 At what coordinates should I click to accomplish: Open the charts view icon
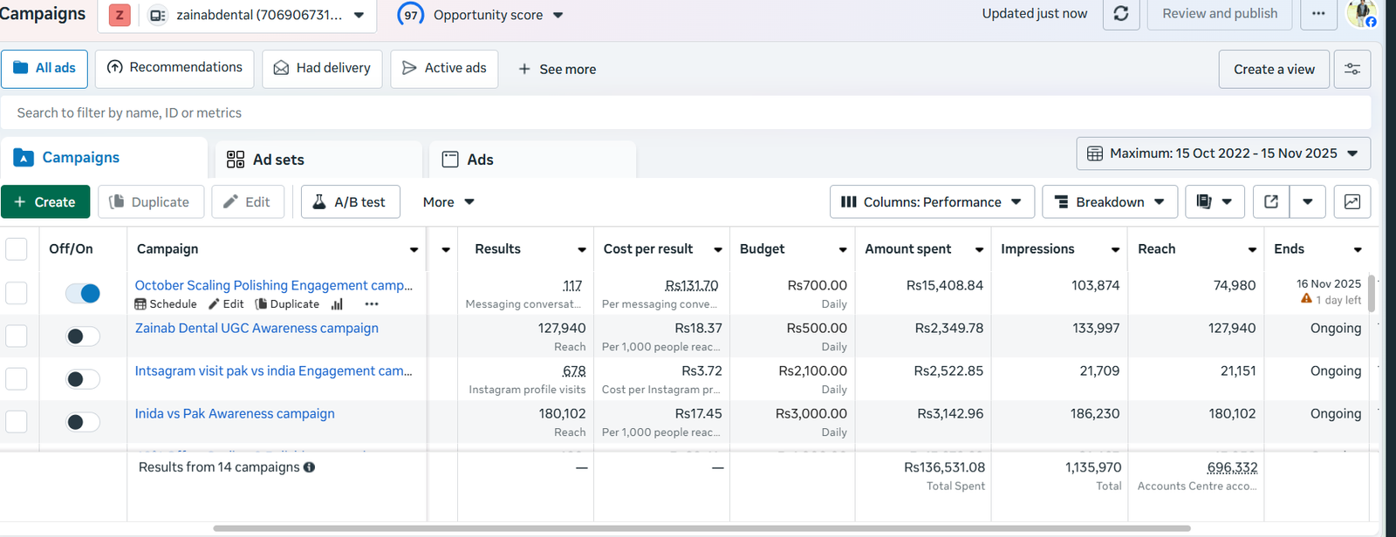(1352, 202)
